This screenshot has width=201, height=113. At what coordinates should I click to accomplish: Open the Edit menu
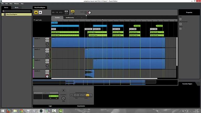coord(6,3)
